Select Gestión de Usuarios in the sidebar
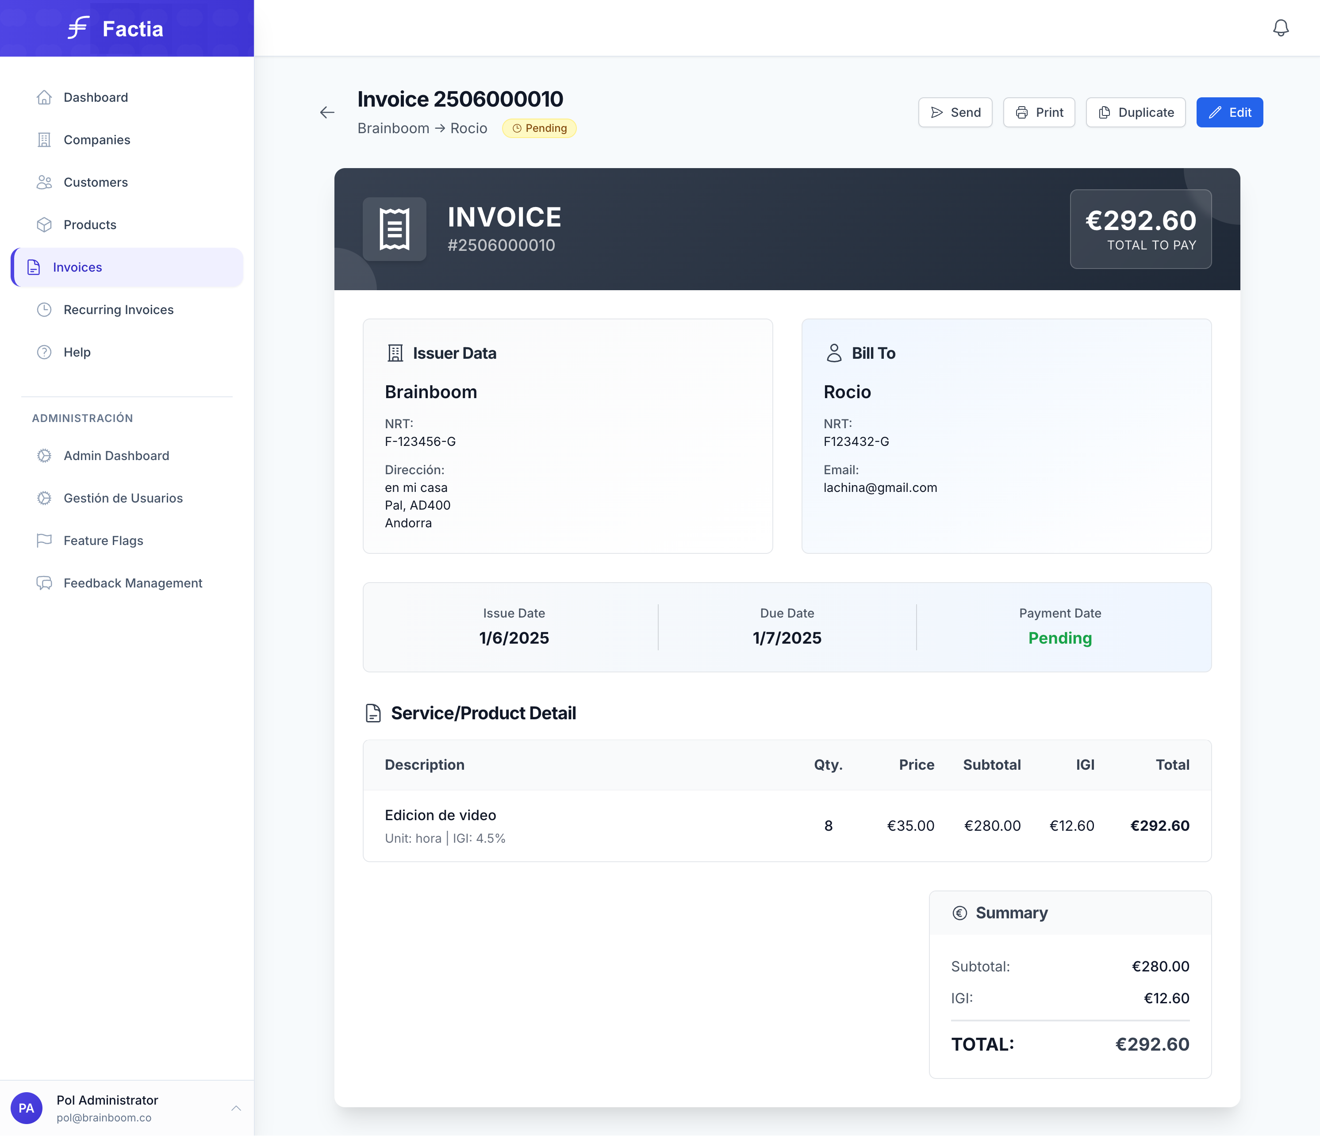 point(123,498)
